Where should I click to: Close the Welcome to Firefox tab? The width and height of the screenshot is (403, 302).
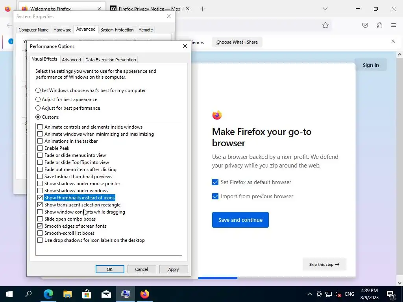click(x=99, y=9)
